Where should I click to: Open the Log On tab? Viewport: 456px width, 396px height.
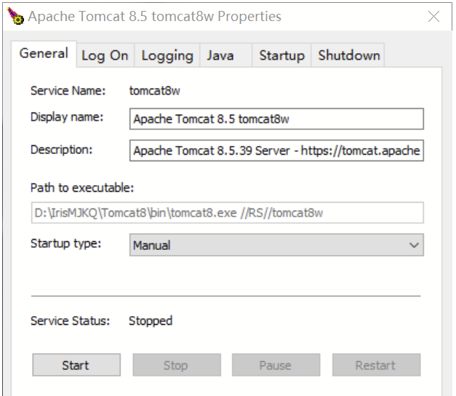coord(105,55)
